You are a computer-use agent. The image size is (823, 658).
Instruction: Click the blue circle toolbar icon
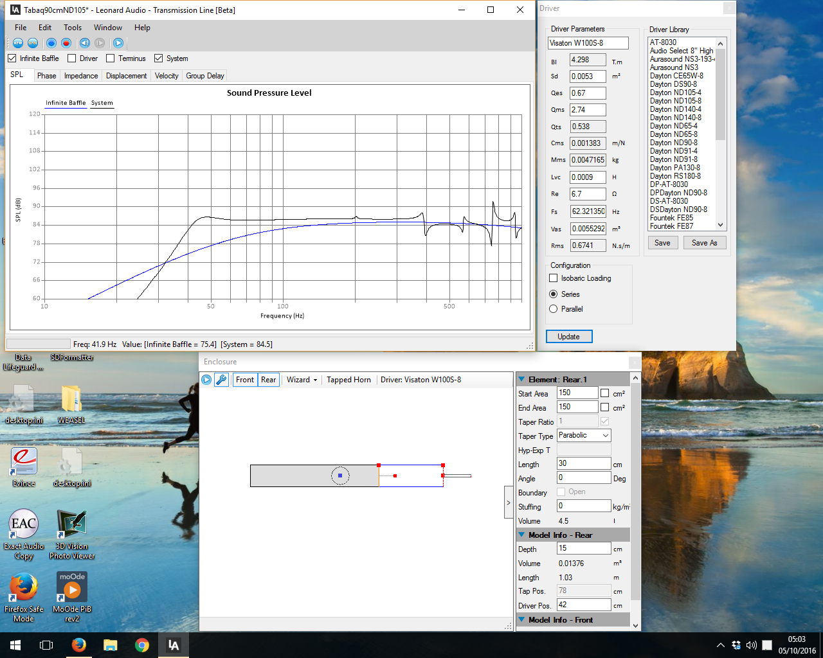pyautogui.click(x=51, y=43)
